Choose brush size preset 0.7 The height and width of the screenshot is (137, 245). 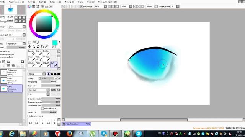[31, 122]
